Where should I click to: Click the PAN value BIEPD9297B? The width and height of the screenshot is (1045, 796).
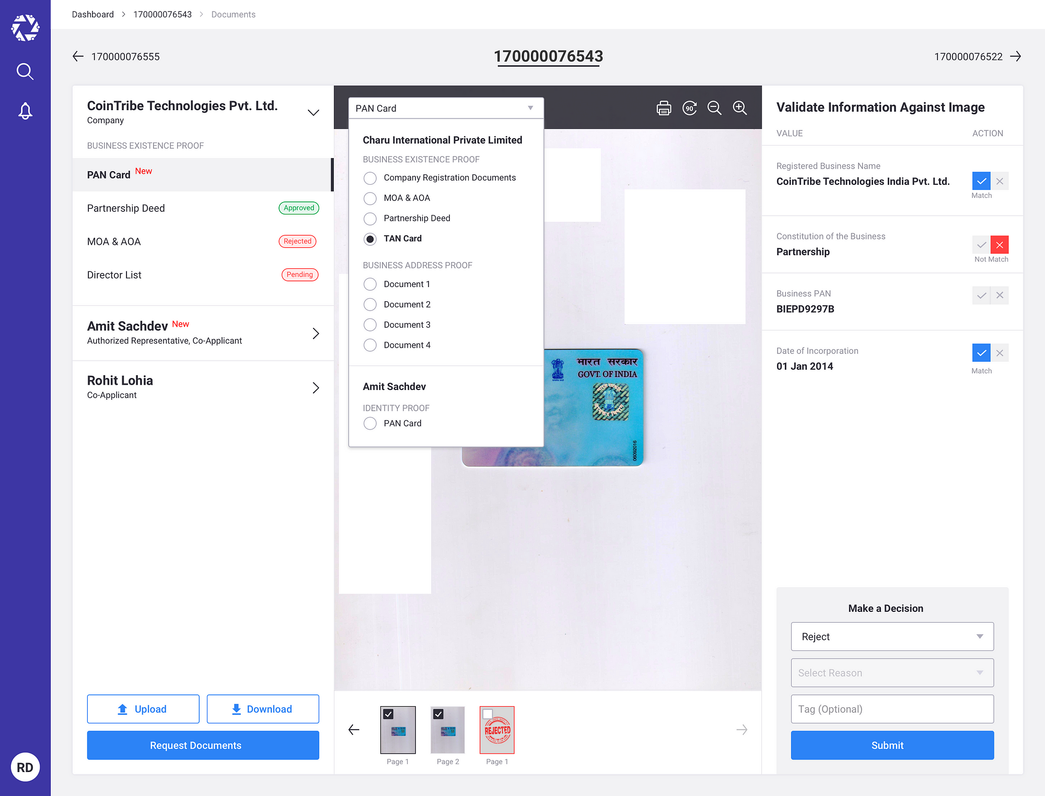(x=805, y=309)
